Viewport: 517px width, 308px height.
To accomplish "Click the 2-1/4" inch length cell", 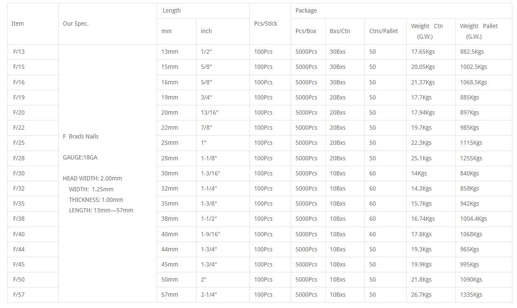I will coord(223,295).
